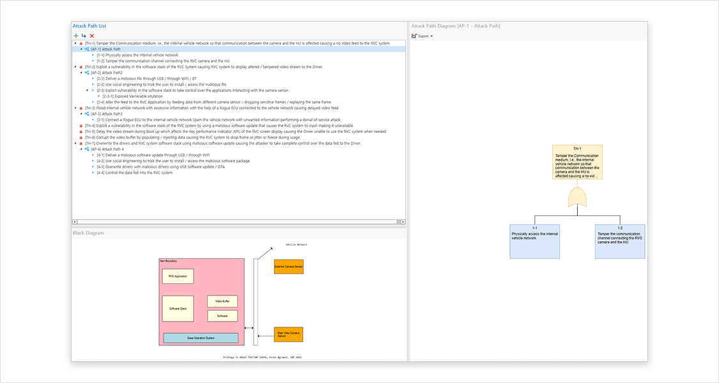Collapse the AP-3 Attack Path3 node
This screenshot has width=719, height=383.
[81, 114]
